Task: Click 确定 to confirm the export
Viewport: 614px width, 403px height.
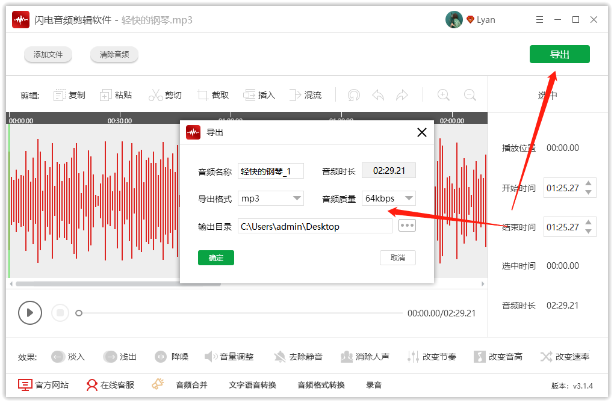Action: [x=216, y=257]
